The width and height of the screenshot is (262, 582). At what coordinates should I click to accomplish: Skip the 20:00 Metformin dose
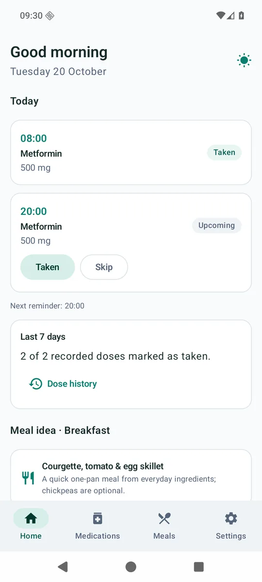[104, 267]
